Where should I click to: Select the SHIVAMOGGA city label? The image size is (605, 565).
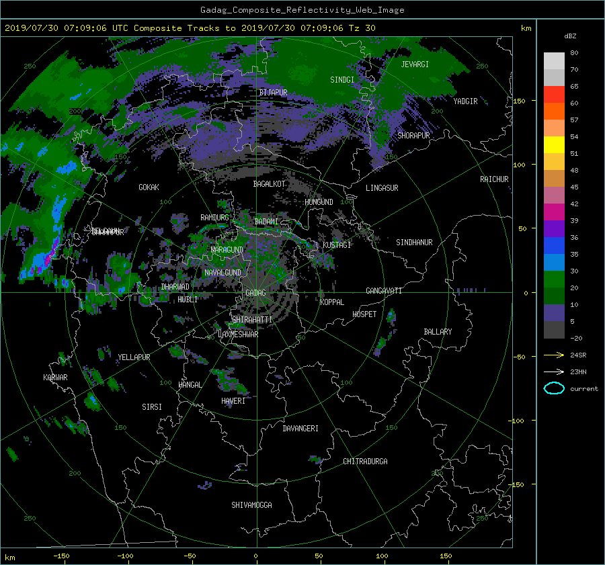(x=251, y=505)
